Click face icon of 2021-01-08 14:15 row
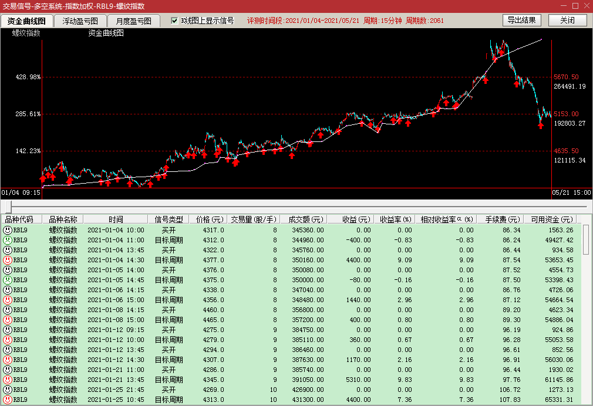Image resolution: width=593 pixels, height=406 pixels. pyautogui.click(x=8, y=310)
